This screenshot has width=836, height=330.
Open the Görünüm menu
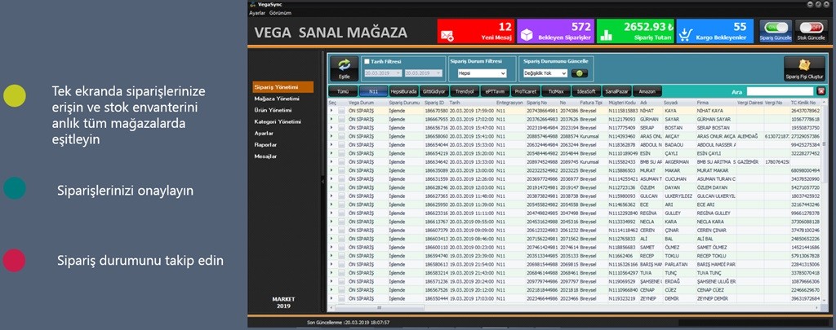click(x=280, y=12)
